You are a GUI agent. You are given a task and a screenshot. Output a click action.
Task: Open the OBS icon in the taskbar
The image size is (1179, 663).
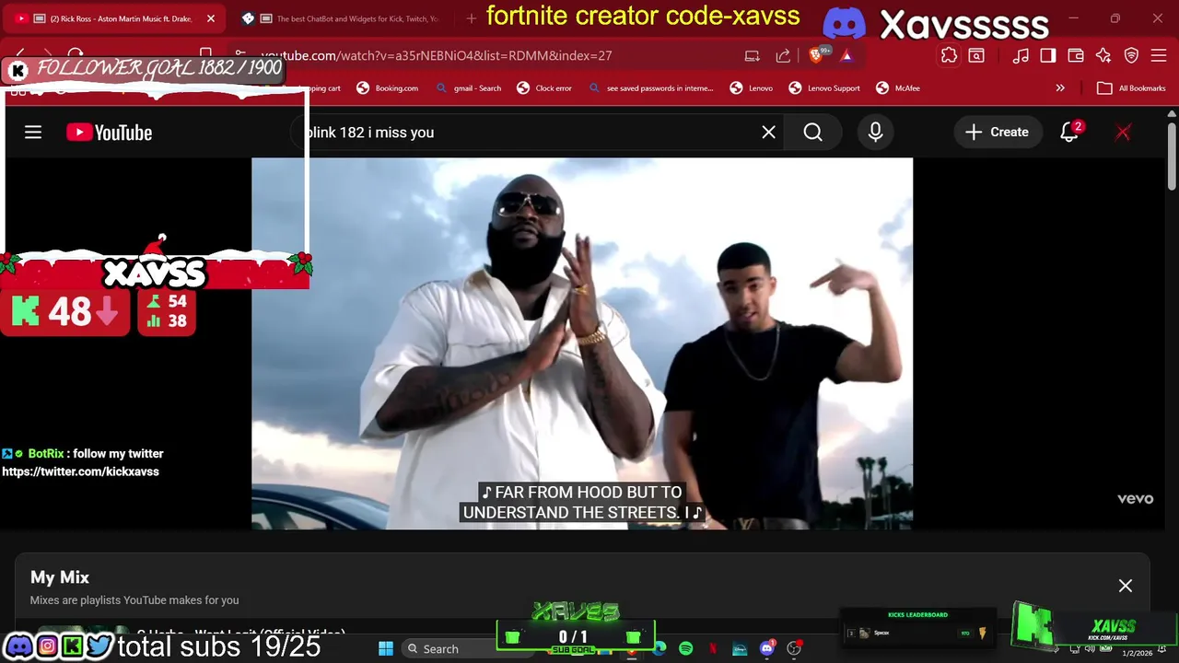(x=794, y=648)
